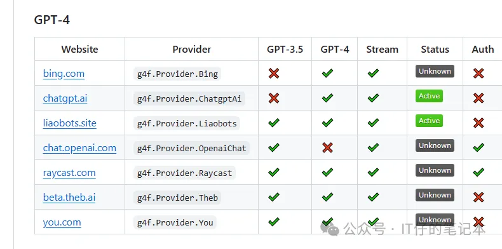The height and width of the screenshot is (249, 502).
Task: Open the raycast.com link
Action: coord(69,173)
